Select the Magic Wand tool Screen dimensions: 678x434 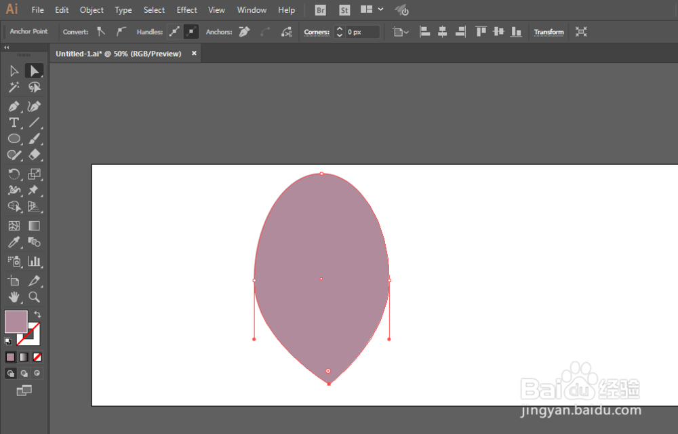14,87
